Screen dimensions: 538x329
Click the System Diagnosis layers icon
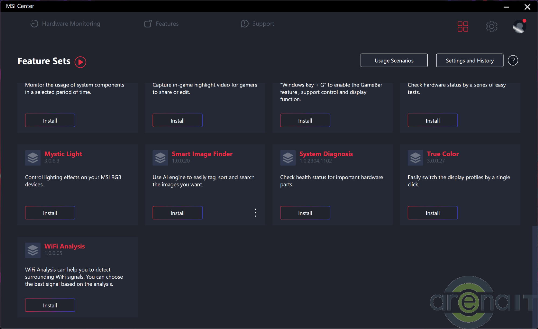point(288,158)
